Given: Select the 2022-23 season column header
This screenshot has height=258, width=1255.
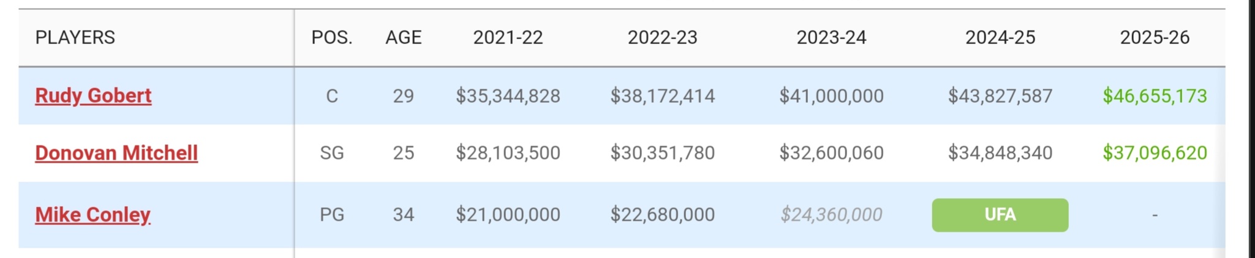Looking at the screenshot, I should point(662,37).
